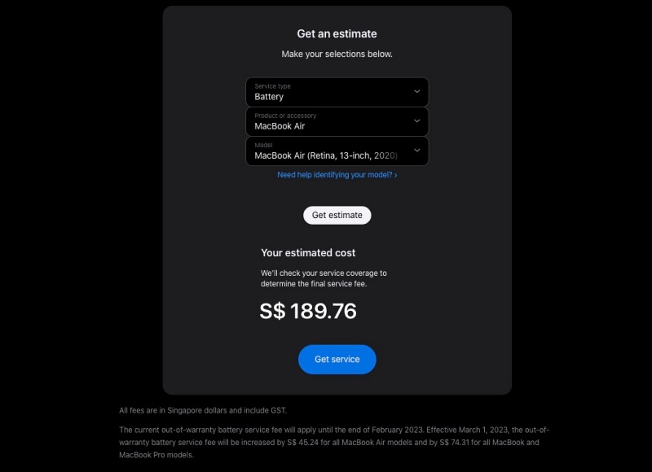This screenshot has height=472, width=652.
Task: Click the Model dropdown chevron arrow
Action: pyautogui.click(x=416, y=150)
